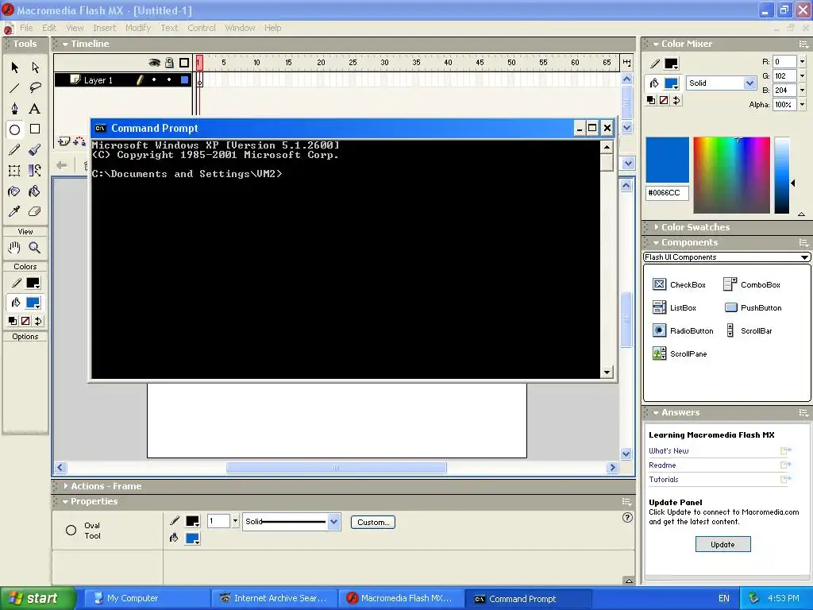This screenshot has height=610, width=813.
Task: Select the Pen tool
Action: click(x=14, y=108)
